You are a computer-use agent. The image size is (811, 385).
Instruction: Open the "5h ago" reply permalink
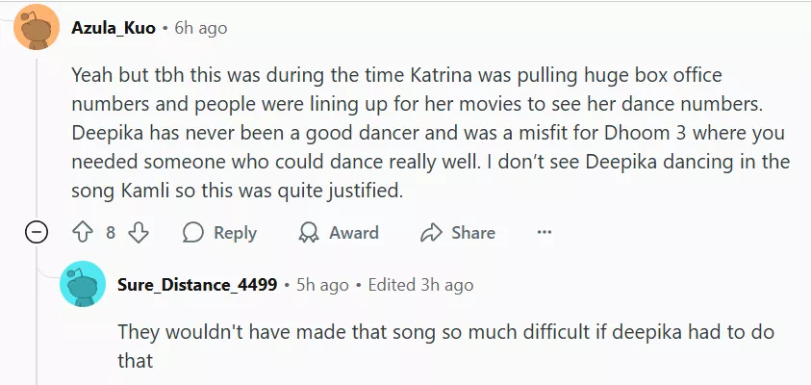point(321,285)
